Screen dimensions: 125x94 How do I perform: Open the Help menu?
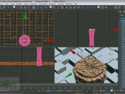(x=76, y=4)
